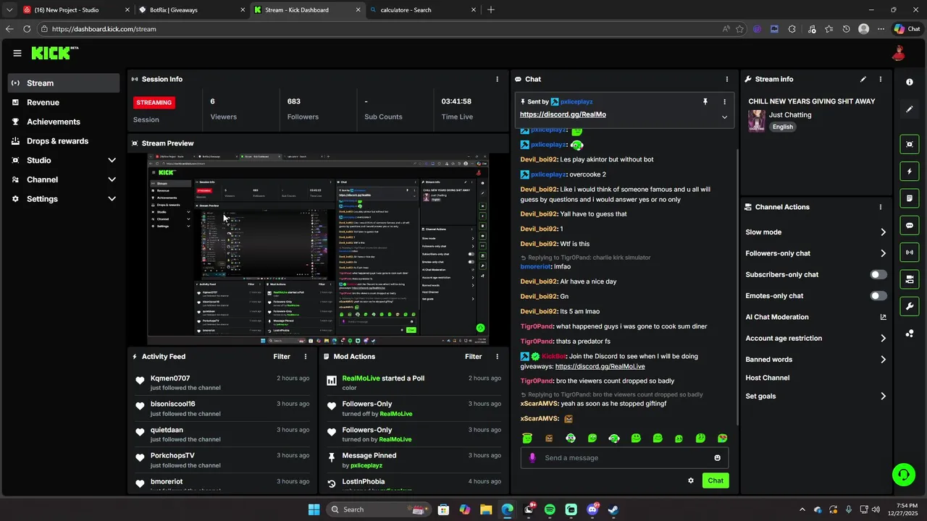Click the purple microphone icon in message box

coord(532,457)
